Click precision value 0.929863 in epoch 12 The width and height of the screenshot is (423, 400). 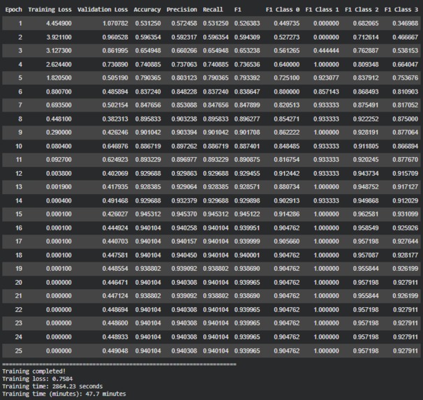point(184,173)
